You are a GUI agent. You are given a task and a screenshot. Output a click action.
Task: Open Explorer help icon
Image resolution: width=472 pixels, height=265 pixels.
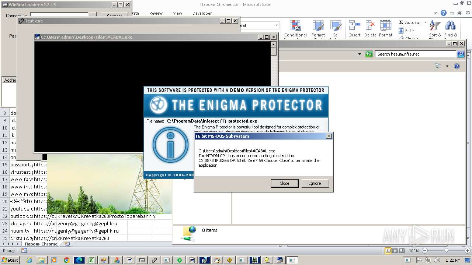pyautogui.click(x=457, y=66)
